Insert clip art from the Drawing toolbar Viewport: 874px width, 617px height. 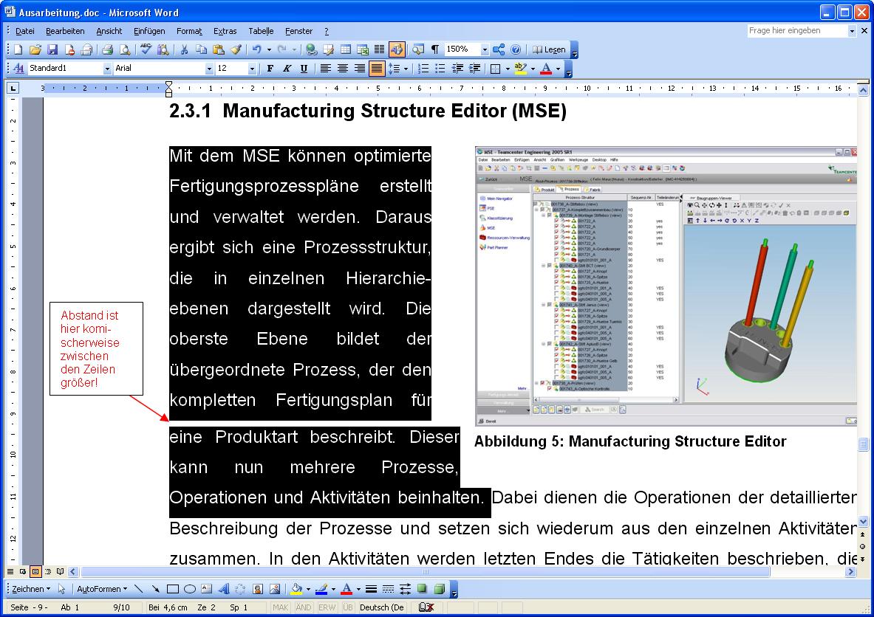point(258,589)
